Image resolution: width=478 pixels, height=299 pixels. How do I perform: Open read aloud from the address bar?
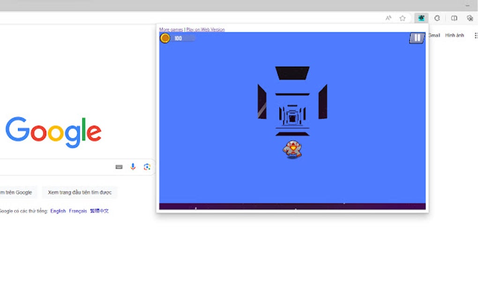388,18
